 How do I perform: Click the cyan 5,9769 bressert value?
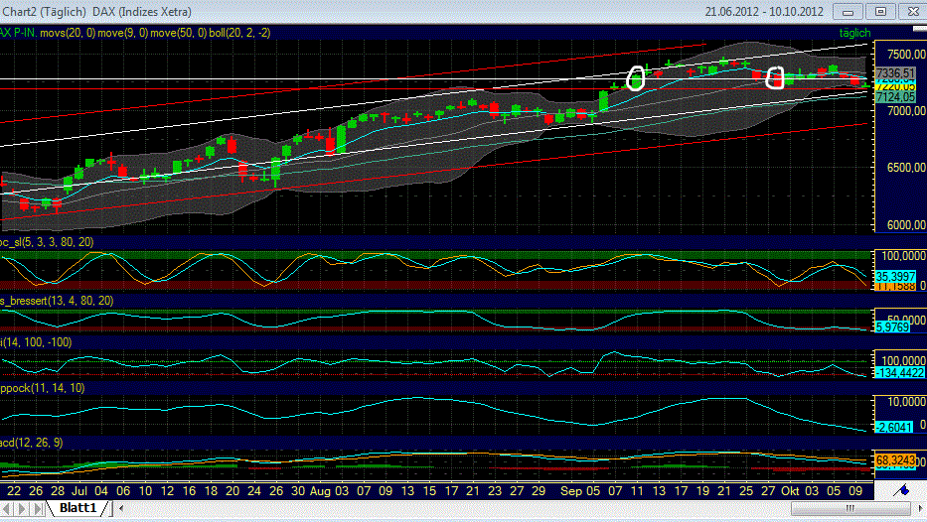point(892,326)
